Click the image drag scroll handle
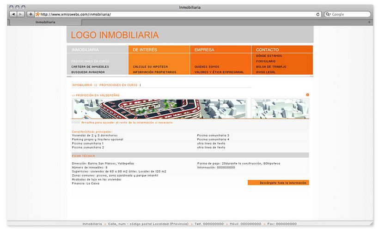Screen dimensions: 379x244 (x=76, y=122)
